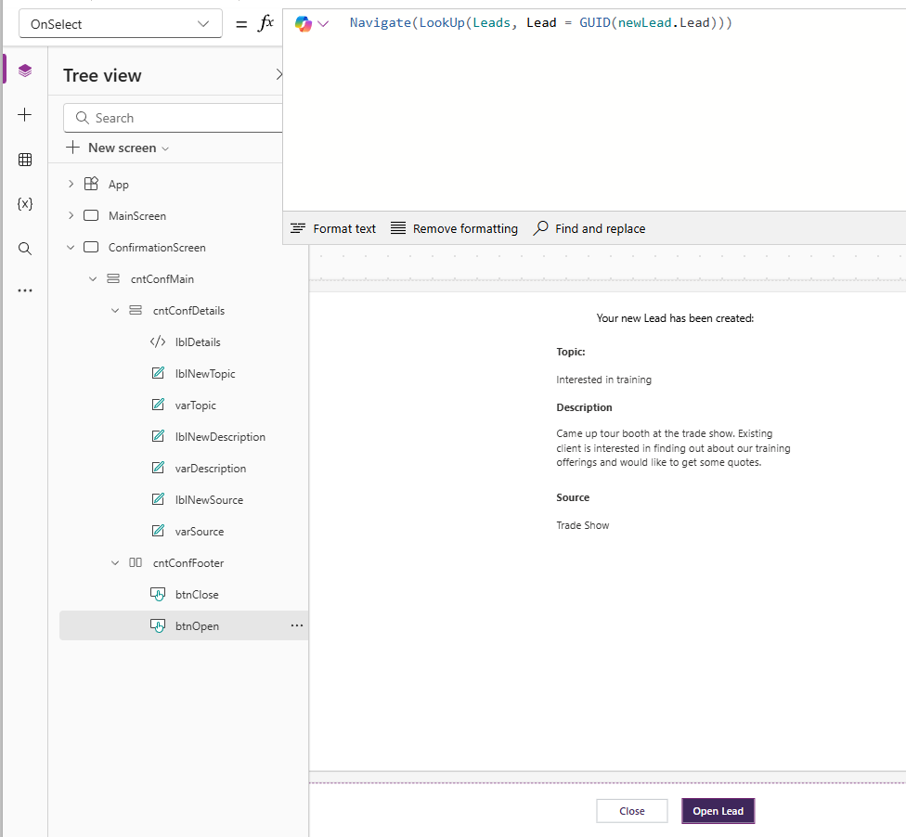Image resolution: width=906 pixels, height=837 pixels.
Task: Click the Insert plus icon in sidebar
Action: 25,115
